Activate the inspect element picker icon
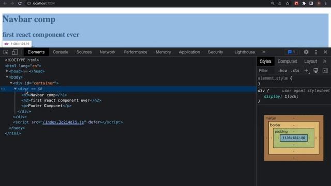 click(6, 52)
